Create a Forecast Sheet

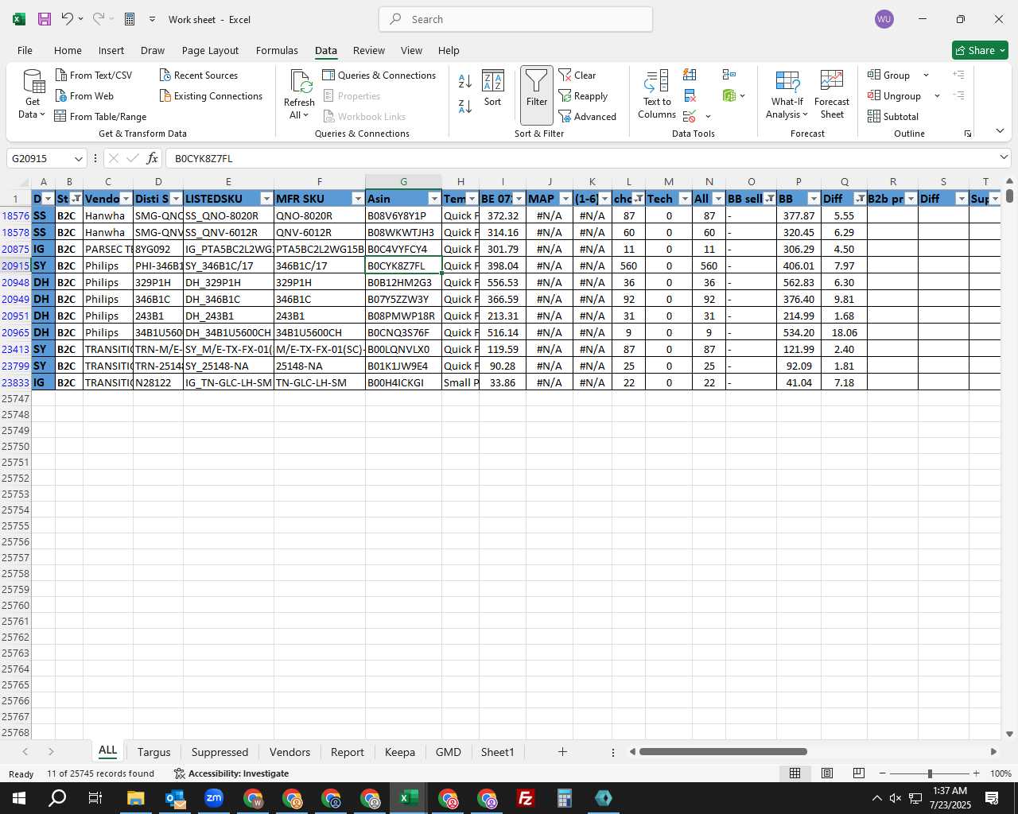(x=832, y=95)
